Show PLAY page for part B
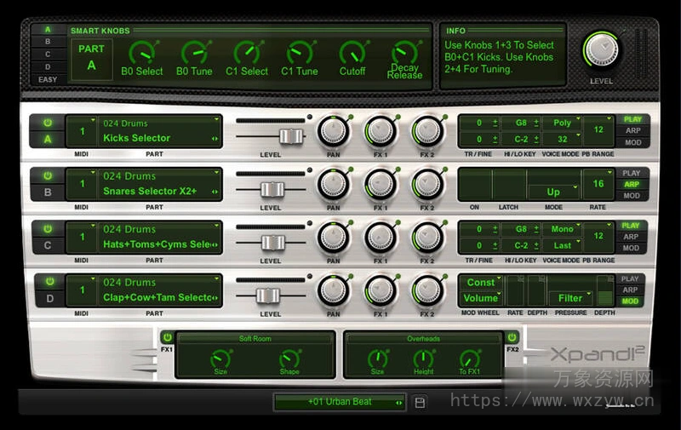The width and height of the screenshot is (681, 430). (x=632, y=173)
